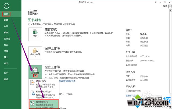The image size is (172, 109).
Task: Open 打开文件位置 link
Action: pos(134,91)
